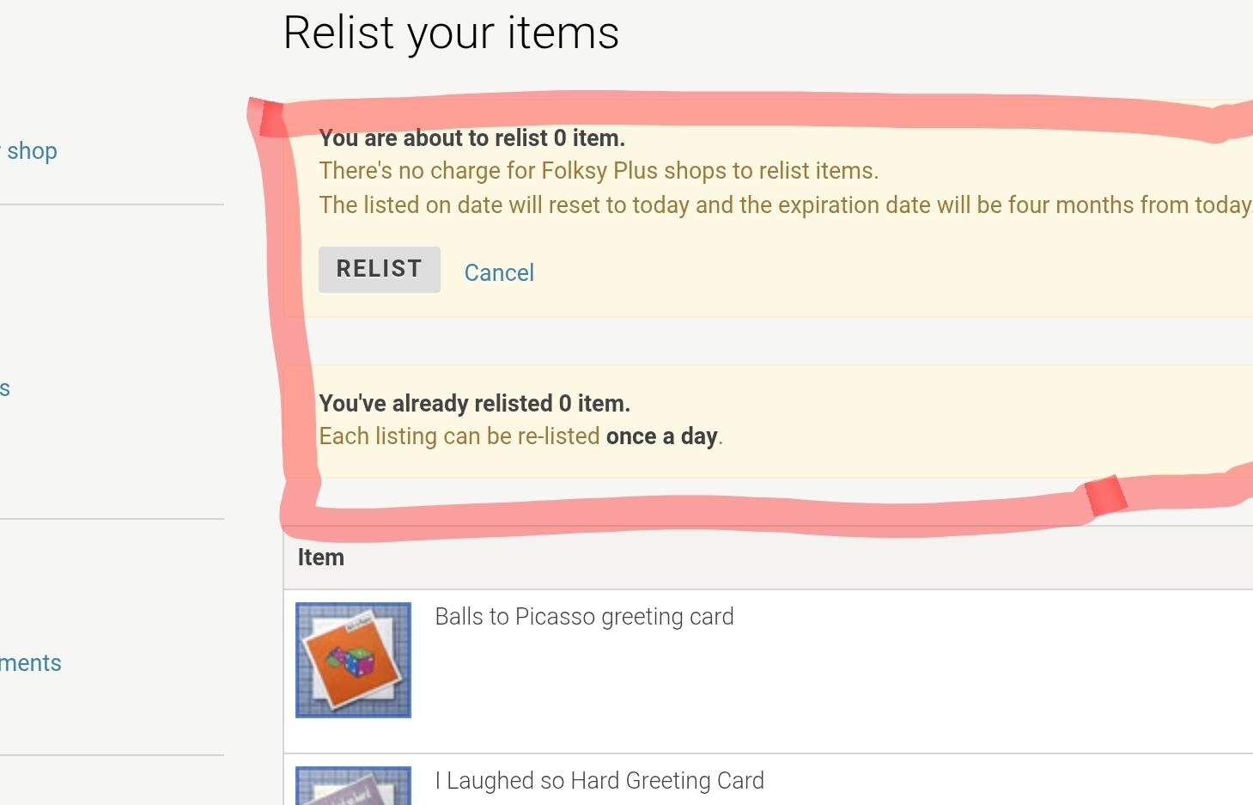Click the sidebar link ending in 'ments'

tap(31, 663)
